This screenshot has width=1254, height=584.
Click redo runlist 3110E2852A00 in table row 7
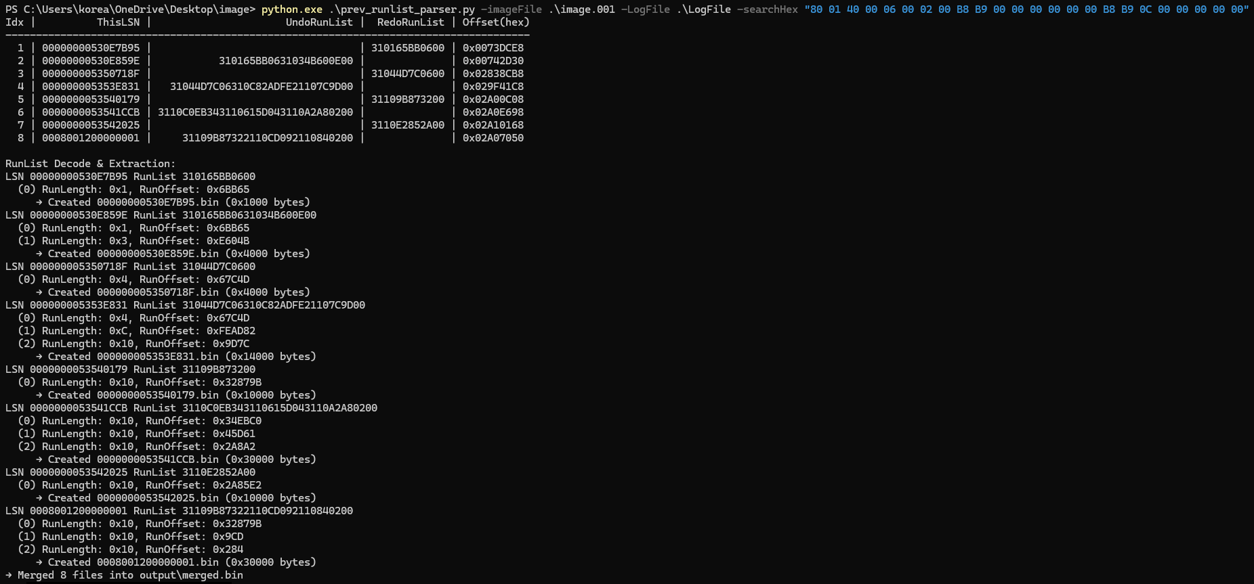tap(408, 125)
